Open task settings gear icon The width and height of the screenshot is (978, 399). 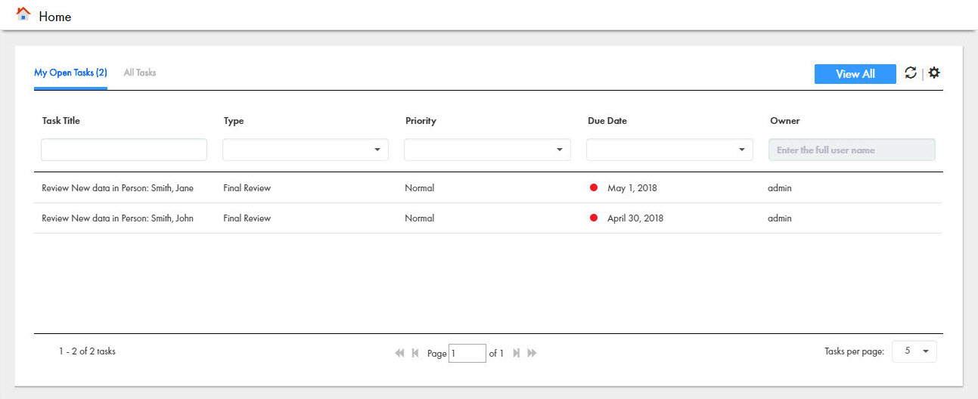click(x=934, y=73)
